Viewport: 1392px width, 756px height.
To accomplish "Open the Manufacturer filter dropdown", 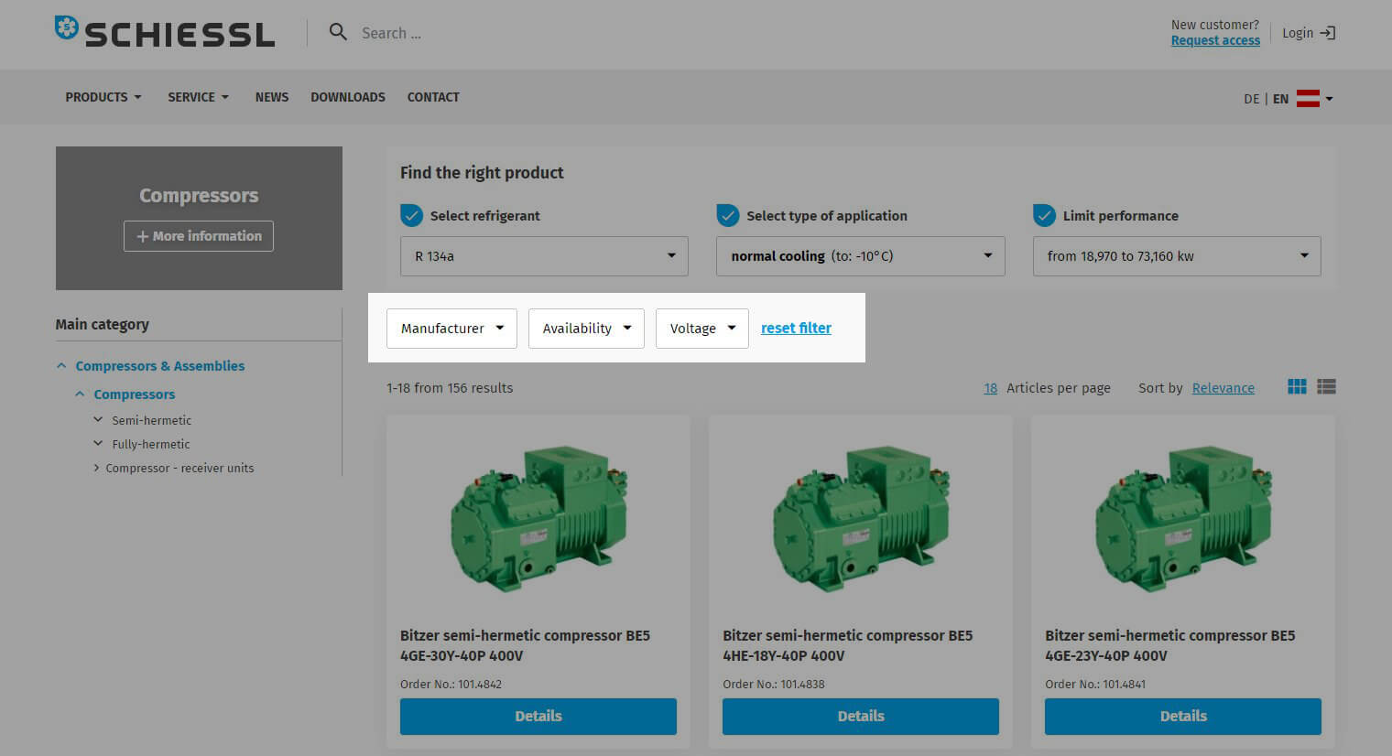I will click(x=451, y=329).
